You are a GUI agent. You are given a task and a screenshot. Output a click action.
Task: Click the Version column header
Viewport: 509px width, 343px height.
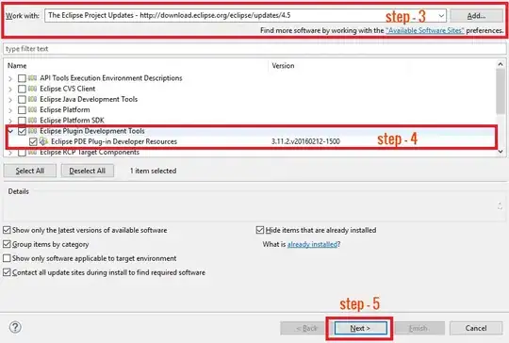coord(283,66)
